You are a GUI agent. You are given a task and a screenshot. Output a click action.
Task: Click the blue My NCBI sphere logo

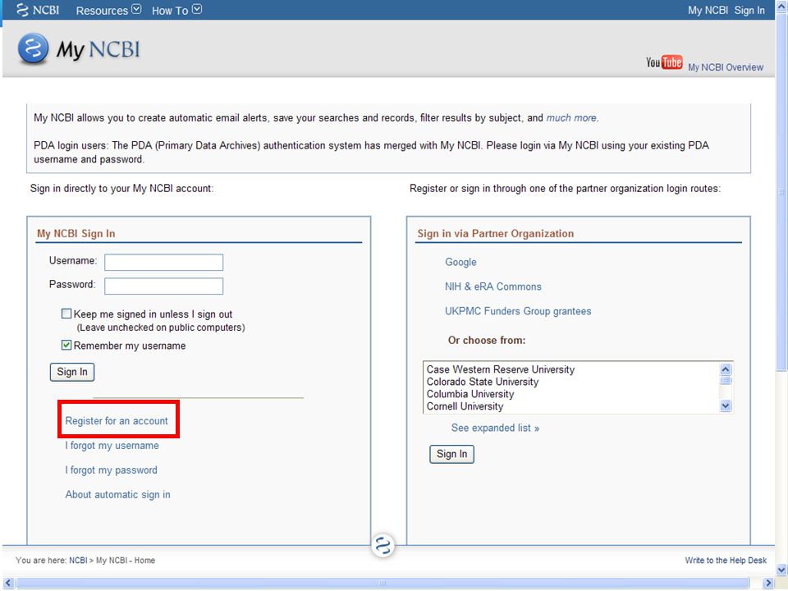pyautogui.click(x=33, y=48)
